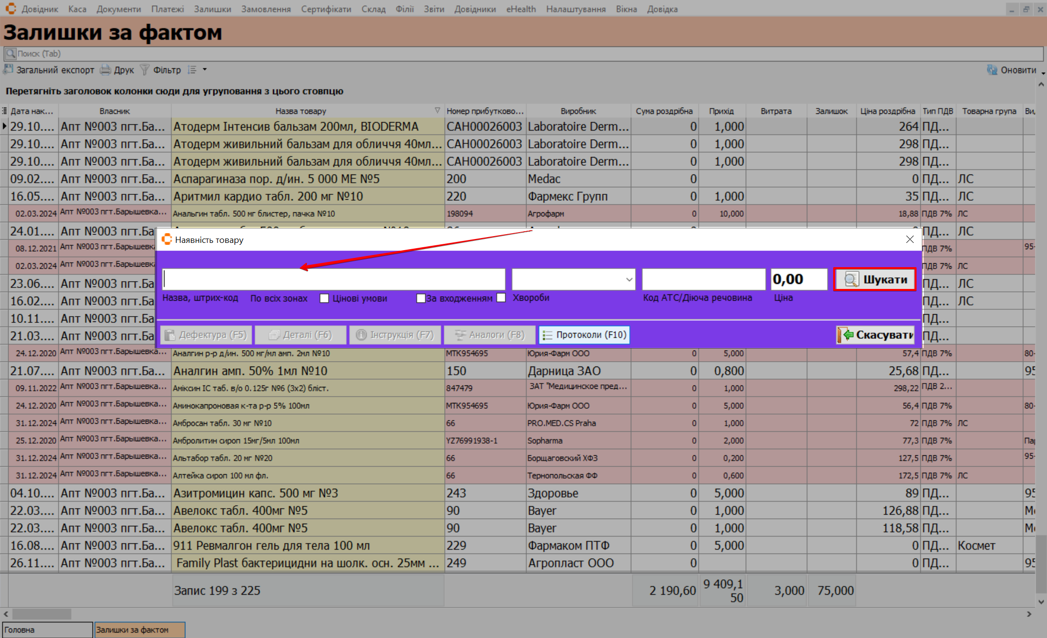Click the magnifier icon in Поиск field
This screenshot has width=1047, height=638.
[10, 53]
